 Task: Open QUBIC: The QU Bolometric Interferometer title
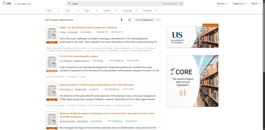pyautogui.click(x=88, y=28)
